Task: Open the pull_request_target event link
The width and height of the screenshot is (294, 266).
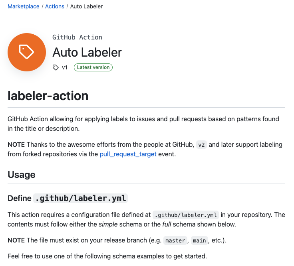Action: pos(128,154)
